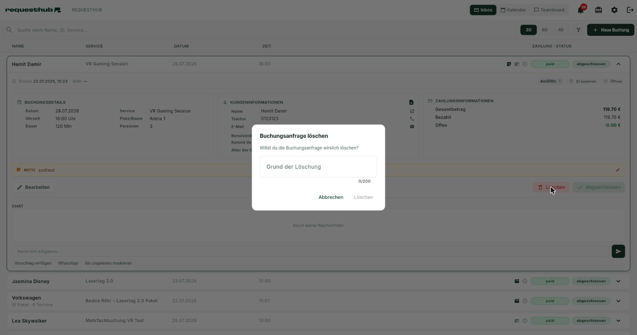637x335 pixels.
Task: Click the SERVICE column header
Action: pyautogui.click(x=94, y=46)
